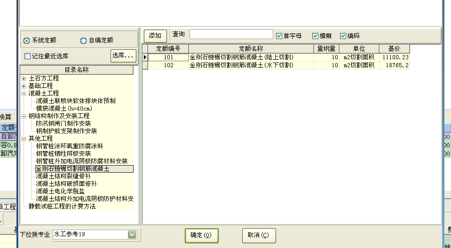Select 防汛钢闸门制作安装 in the tree
The height and width of the screenshot is (248, 451).
63,123
